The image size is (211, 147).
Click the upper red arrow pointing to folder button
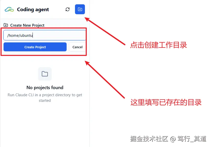[x=105, y=31]
